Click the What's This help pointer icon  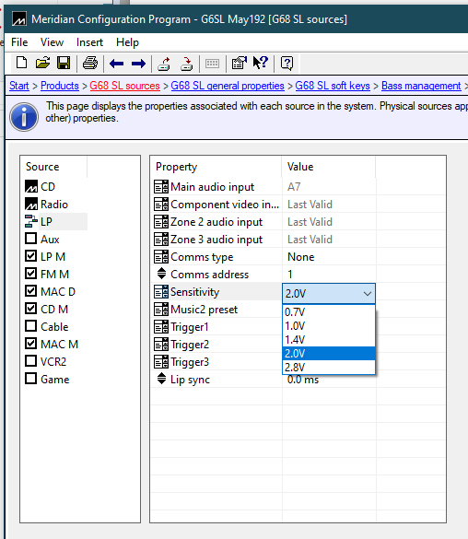click(x=261, y=63)
